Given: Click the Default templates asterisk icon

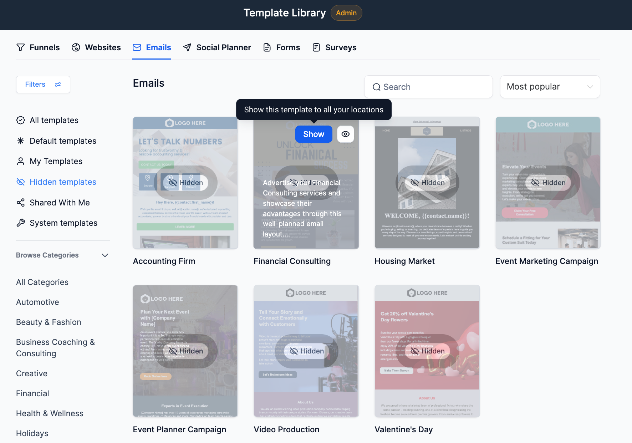Looking at the screenshot, I should pyautogui.click(x=21, y=141).
